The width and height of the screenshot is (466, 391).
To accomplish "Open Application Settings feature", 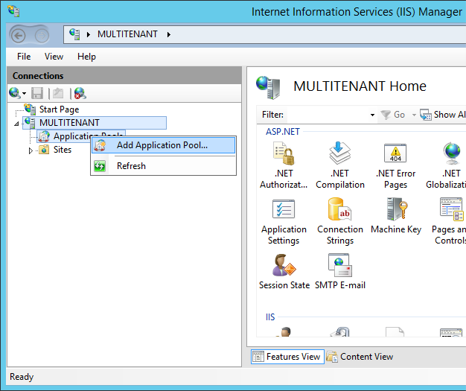I will pyautogui.click(x=284, y=221).
